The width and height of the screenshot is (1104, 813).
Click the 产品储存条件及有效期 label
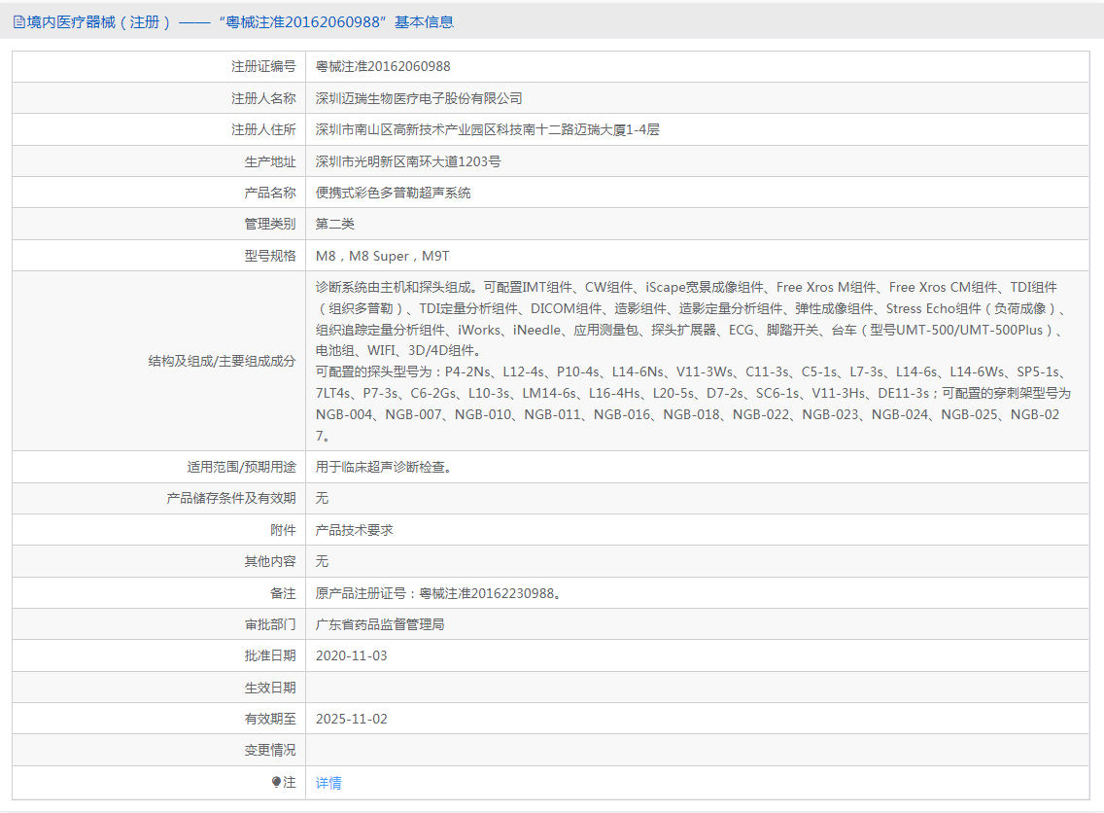(x=231, y=498)
